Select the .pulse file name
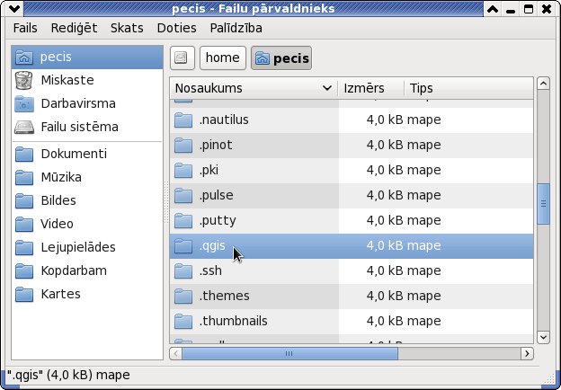The width and height of the screenshot is (561, 390). pos(216,195)
